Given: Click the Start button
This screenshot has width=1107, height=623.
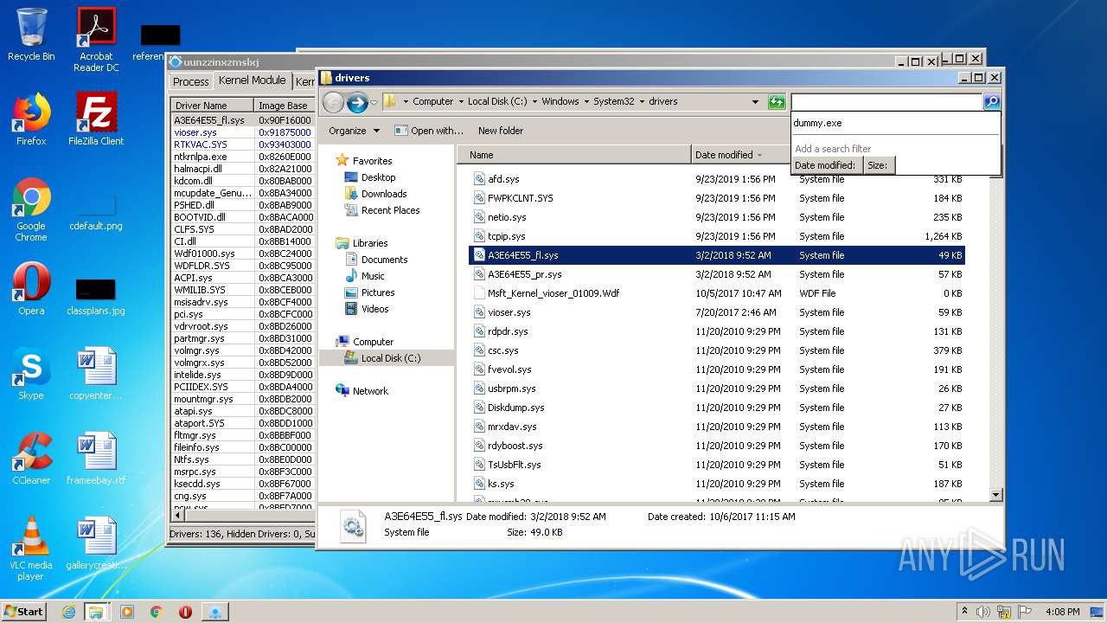Looking at the screenshot, I should pyautogui.click(x=24, y=612).
